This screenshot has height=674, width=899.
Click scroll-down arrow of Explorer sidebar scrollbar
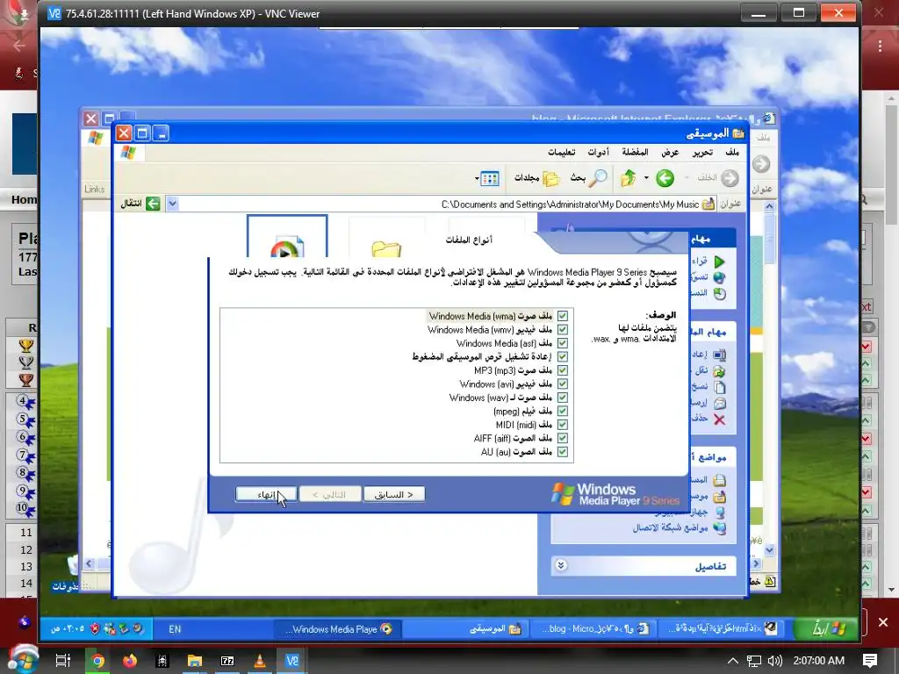point(769,549)
